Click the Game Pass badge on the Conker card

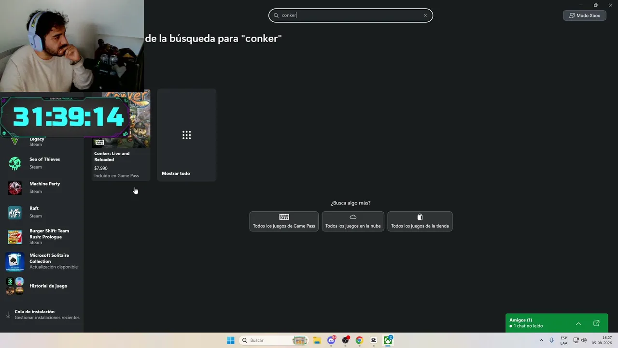[99, 142]
